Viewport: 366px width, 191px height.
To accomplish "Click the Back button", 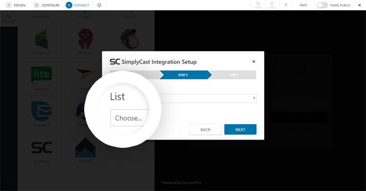I will (x=205, y=129).
